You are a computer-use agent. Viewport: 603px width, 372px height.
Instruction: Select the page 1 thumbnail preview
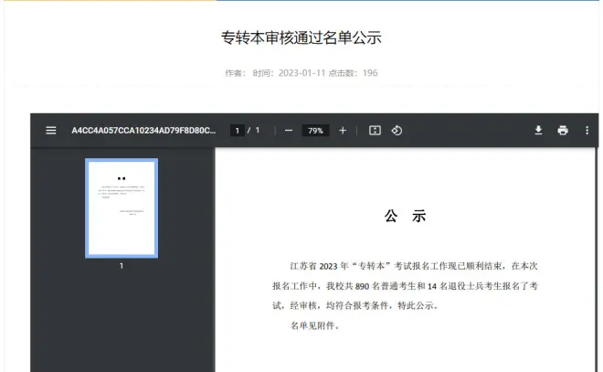(122, 208)
